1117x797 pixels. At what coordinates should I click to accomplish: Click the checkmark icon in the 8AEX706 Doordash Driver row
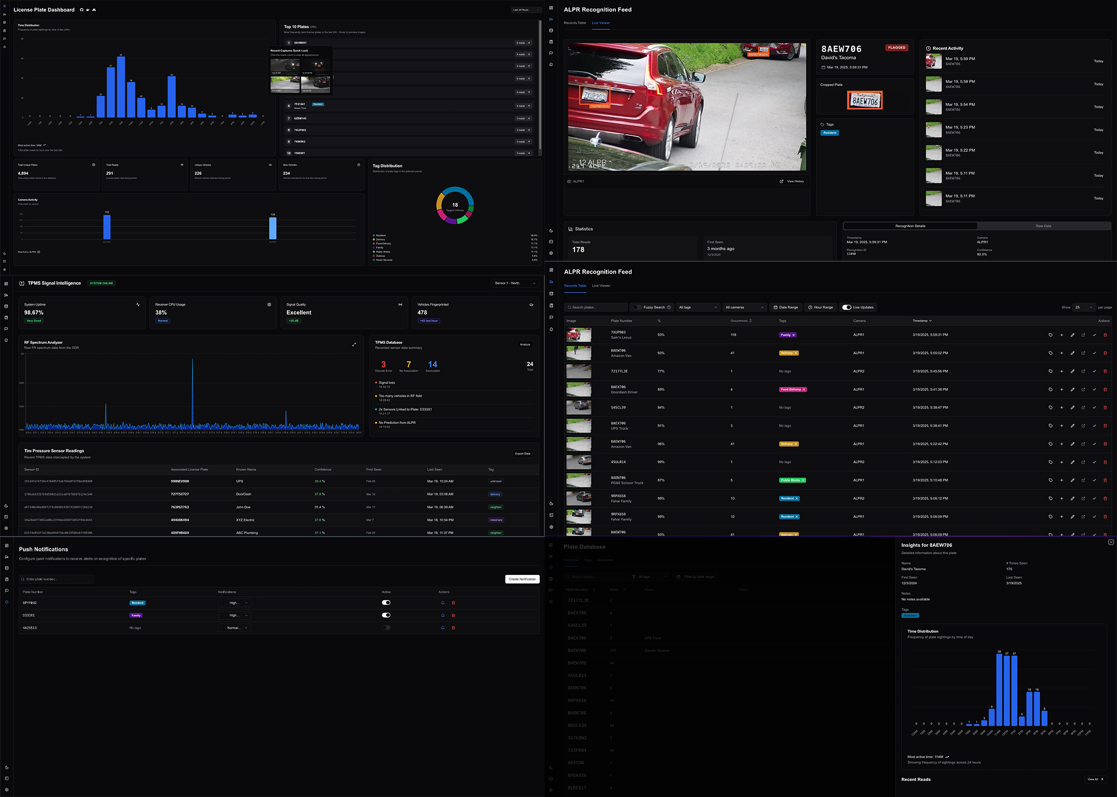point(1094,389)
